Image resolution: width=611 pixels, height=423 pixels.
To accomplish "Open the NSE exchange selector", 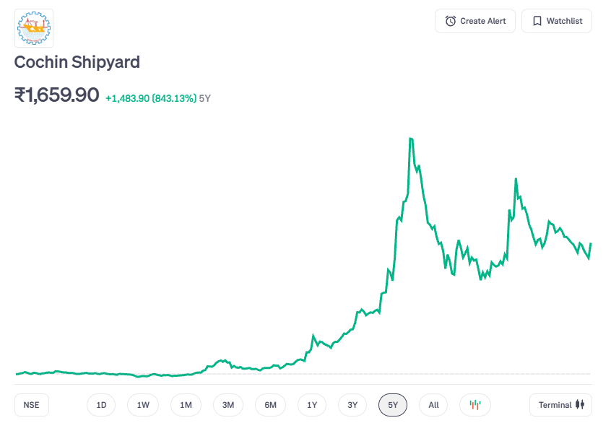I will point(31,405).
